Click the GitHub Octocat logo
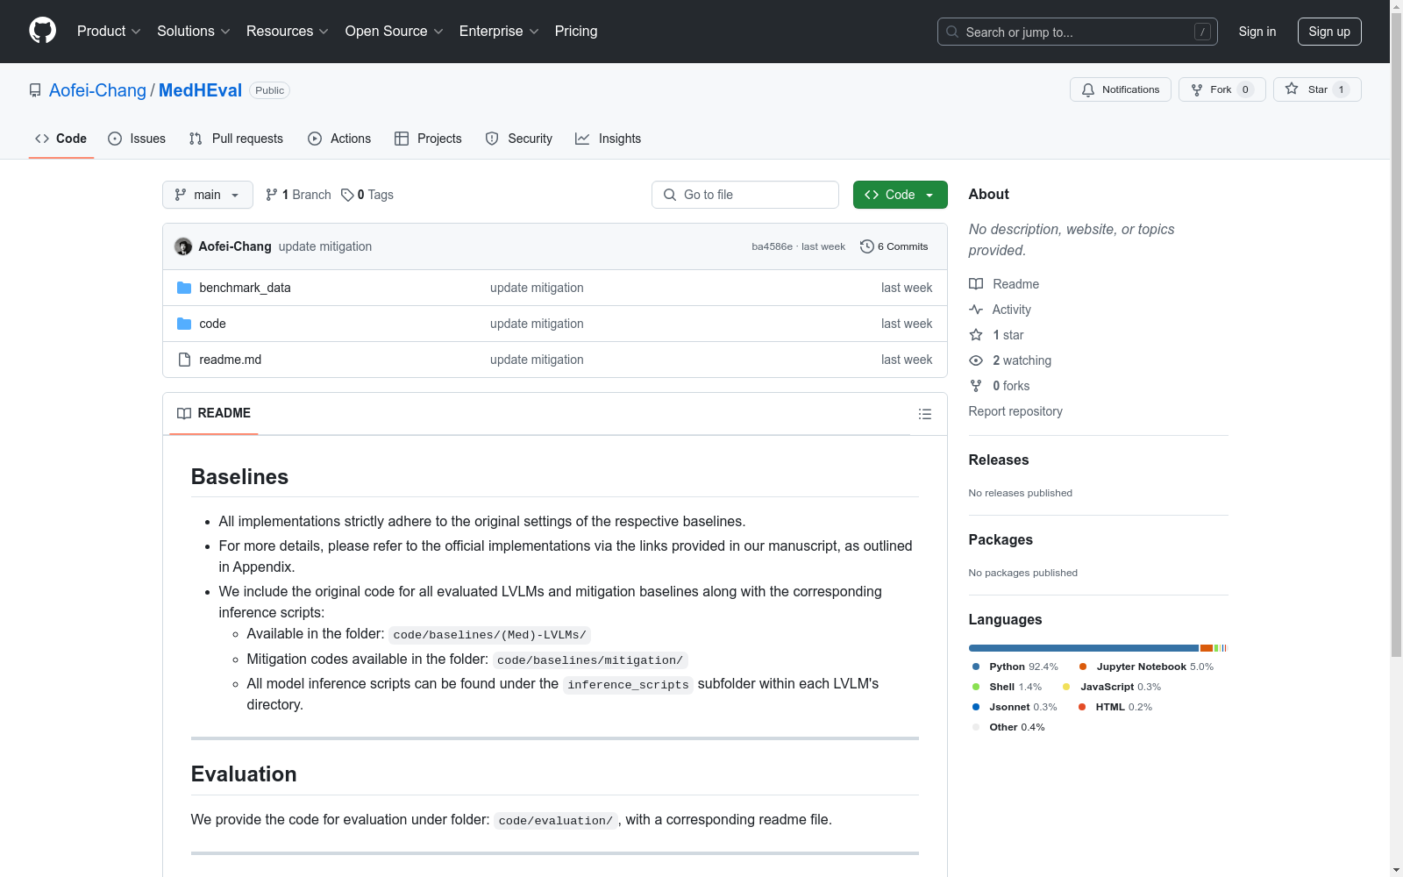1403x877 pixels. 42,31
